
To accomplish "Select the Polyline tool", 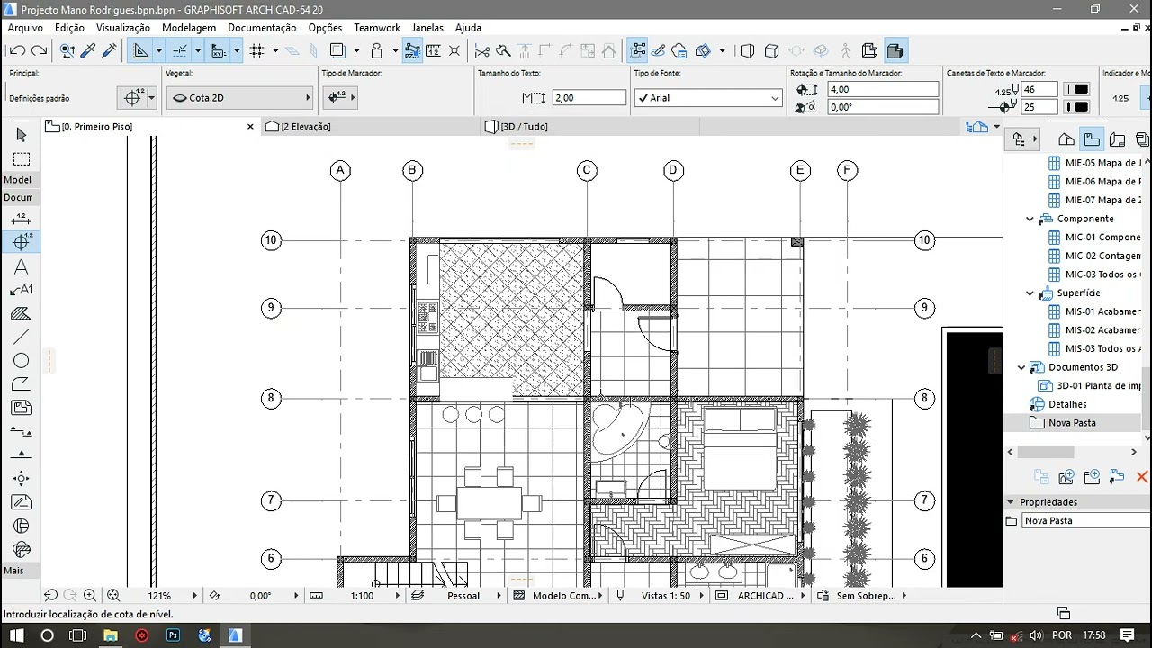I will (22, 384).
